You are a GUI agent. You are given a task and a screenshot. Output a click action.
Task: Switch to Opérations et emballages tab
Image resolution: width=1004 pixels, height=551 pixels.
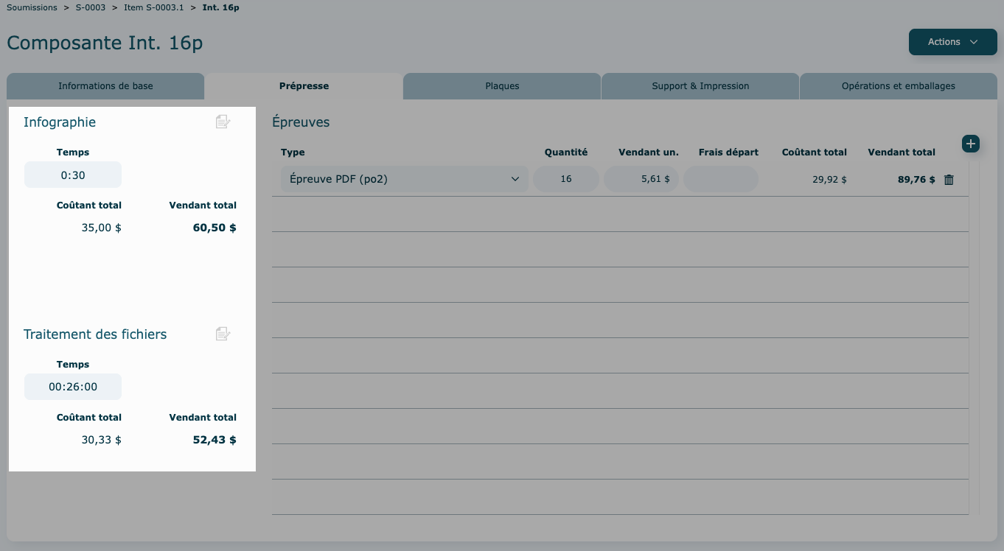point(898,86)
